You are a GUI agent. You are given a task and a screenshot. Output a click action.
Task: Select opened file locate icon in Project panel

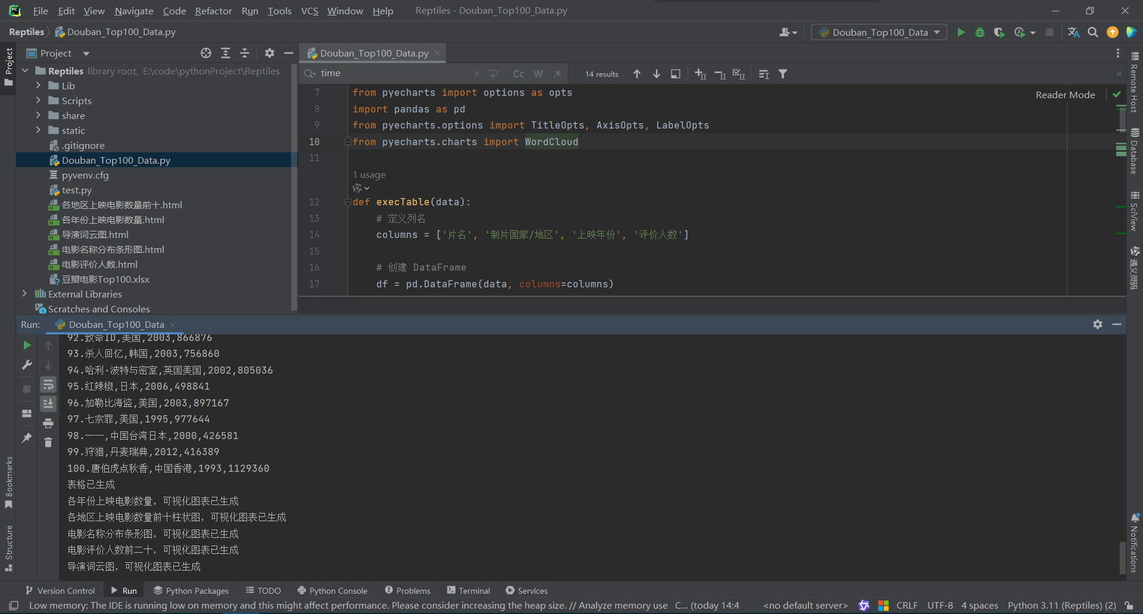tap(206, 53)
